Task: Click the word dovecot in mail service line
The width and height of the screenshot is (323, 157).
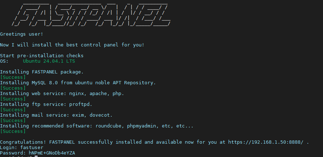Action: coord(99,115)
